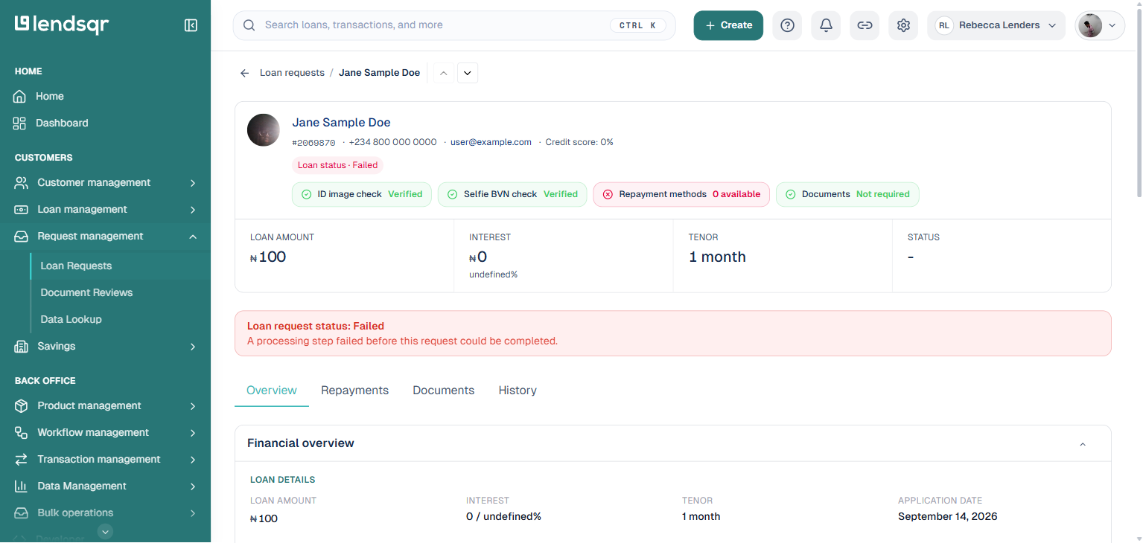Click Repayment methods 0 available badge

[x=681, y=194]
